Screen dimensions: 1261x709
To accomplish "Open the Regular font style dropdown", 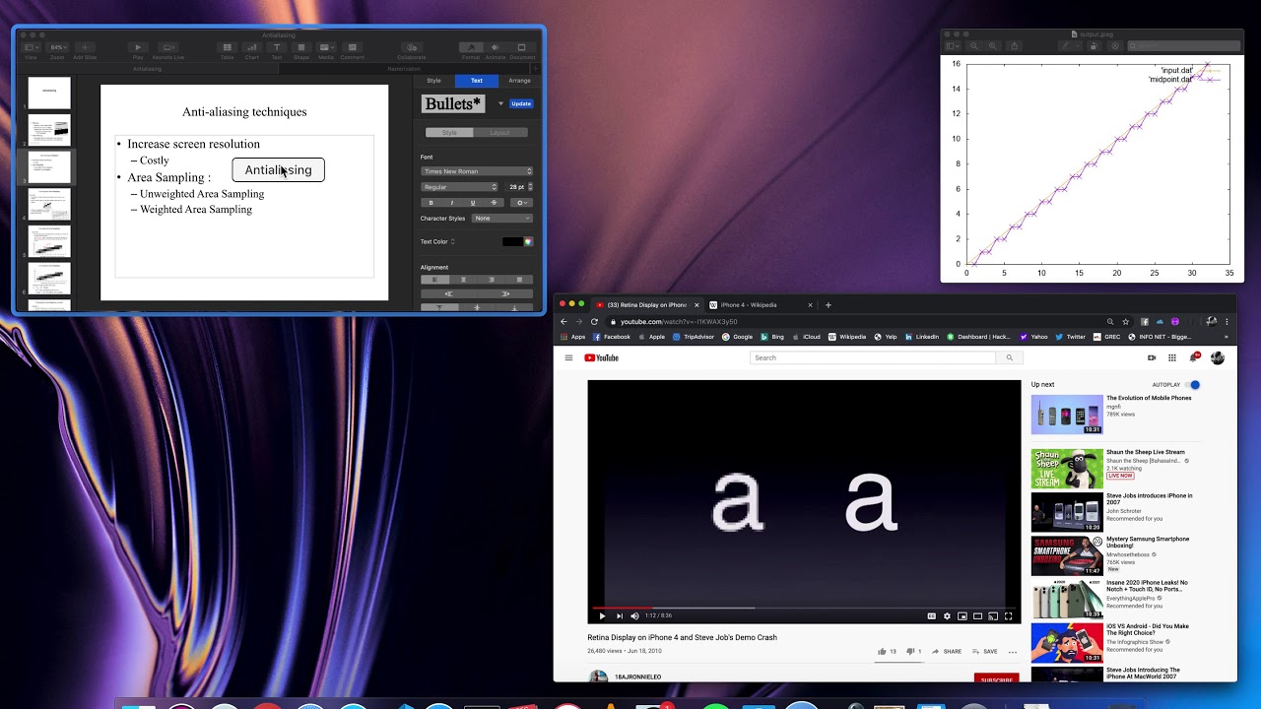I will [459, 187].
